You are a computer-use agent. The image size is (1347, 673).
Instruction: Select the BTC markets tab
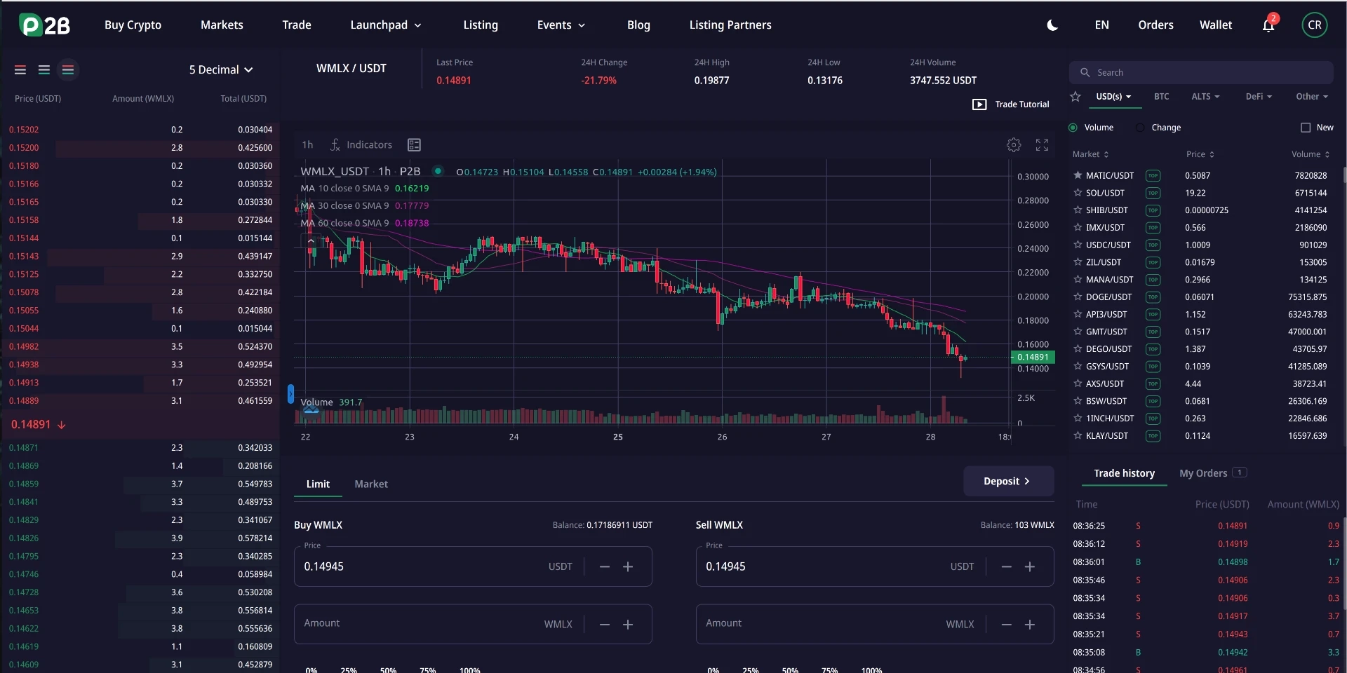pos(1162,97)
